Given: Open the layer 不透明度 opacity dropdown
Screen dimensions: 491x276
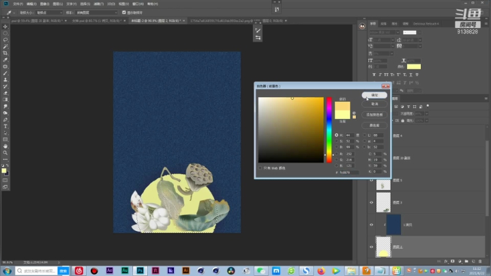Looking at the screenshot, I should tap(426, 113).
